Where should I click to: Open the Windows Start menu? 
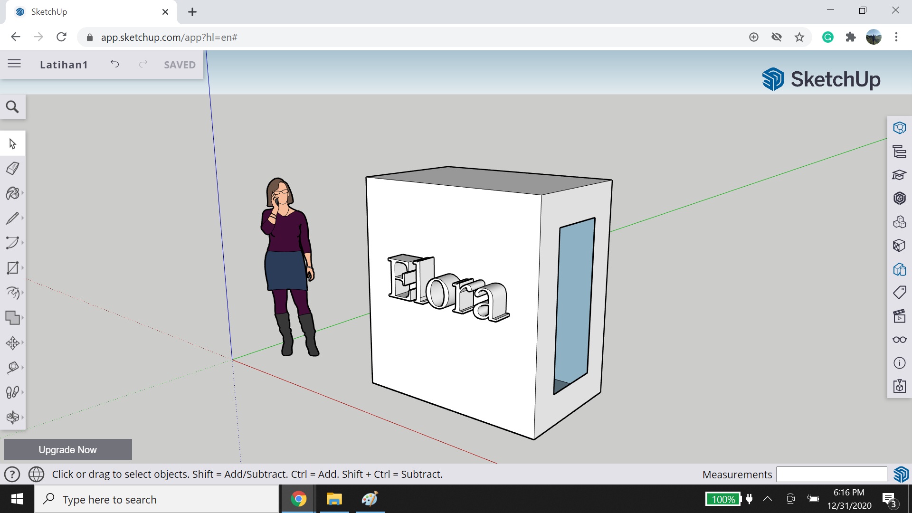pos(17,499)
